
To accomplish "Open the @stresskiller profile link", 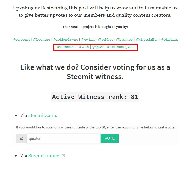I will click(x=147, y=39).
